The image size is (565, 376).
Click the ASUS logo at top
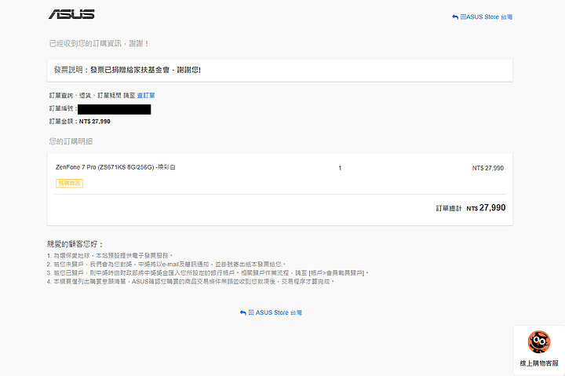(x=71, y=14)
